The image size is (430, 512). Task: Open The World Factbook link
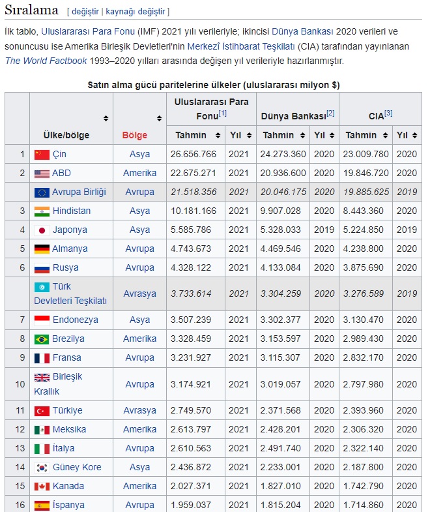click(45, 61)
